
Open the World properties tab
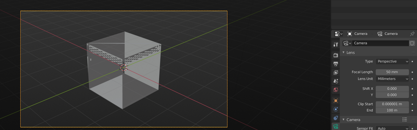(336, 90)
